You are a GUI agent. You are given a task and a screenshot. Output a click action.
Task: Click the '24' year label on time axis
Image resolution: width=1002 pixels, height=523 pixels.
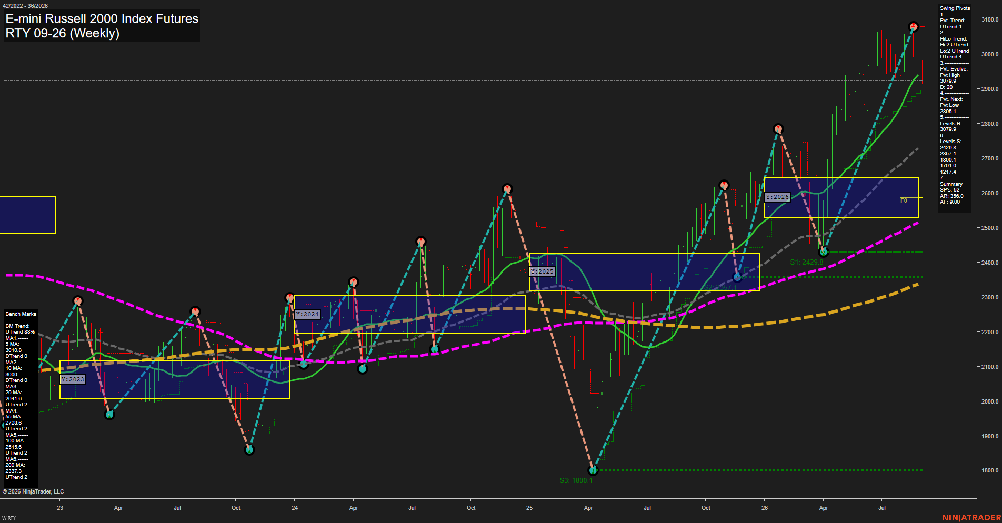point(295,508)
